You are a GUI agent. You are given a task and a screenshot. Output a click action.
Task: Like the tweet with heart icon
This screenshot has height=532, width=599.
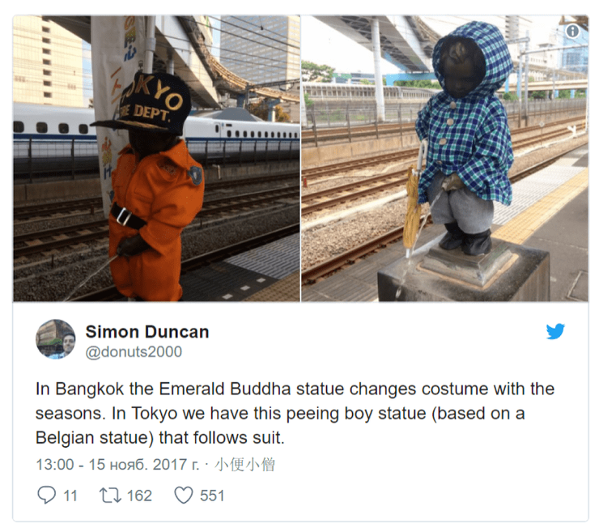(184, 496)
